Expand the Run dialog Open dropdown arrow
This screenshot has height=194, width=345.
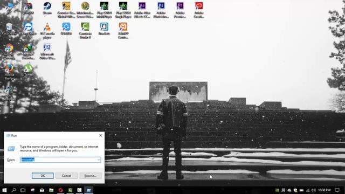[x=99, y=160]
